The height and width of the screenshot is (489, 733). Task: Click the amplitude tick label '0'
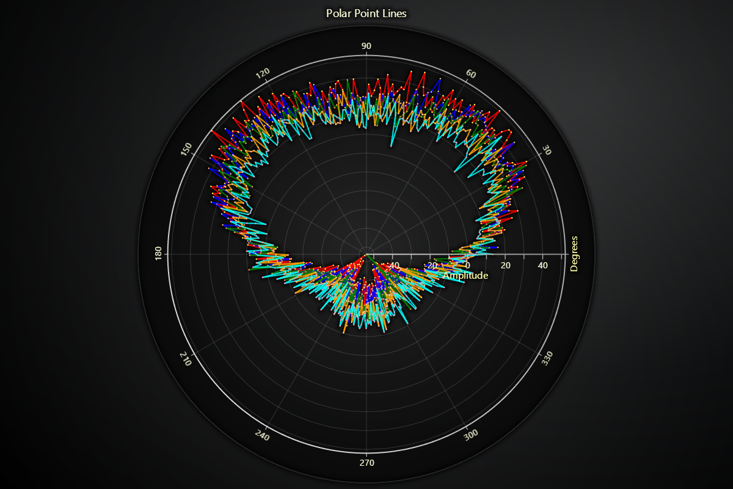pyautogui.click(x=467, y=265)
